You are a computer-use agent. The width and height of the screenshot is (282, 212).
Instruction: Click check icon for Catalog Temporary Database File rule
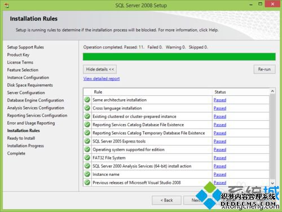(87, 132)
